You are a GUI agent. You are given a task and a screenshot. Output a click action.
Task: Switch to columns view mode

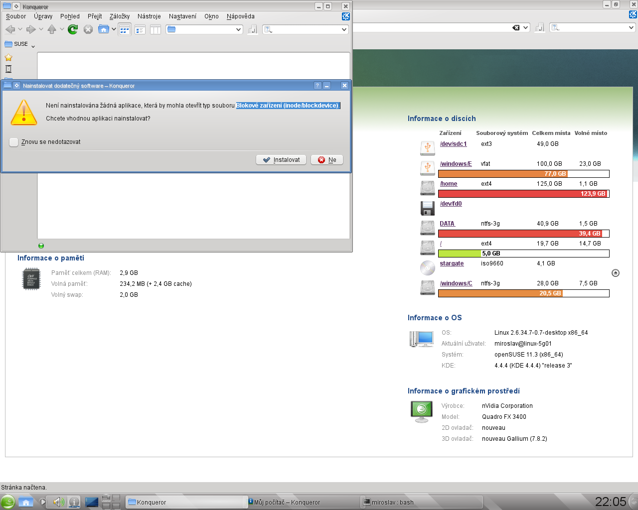pos(156,30)
